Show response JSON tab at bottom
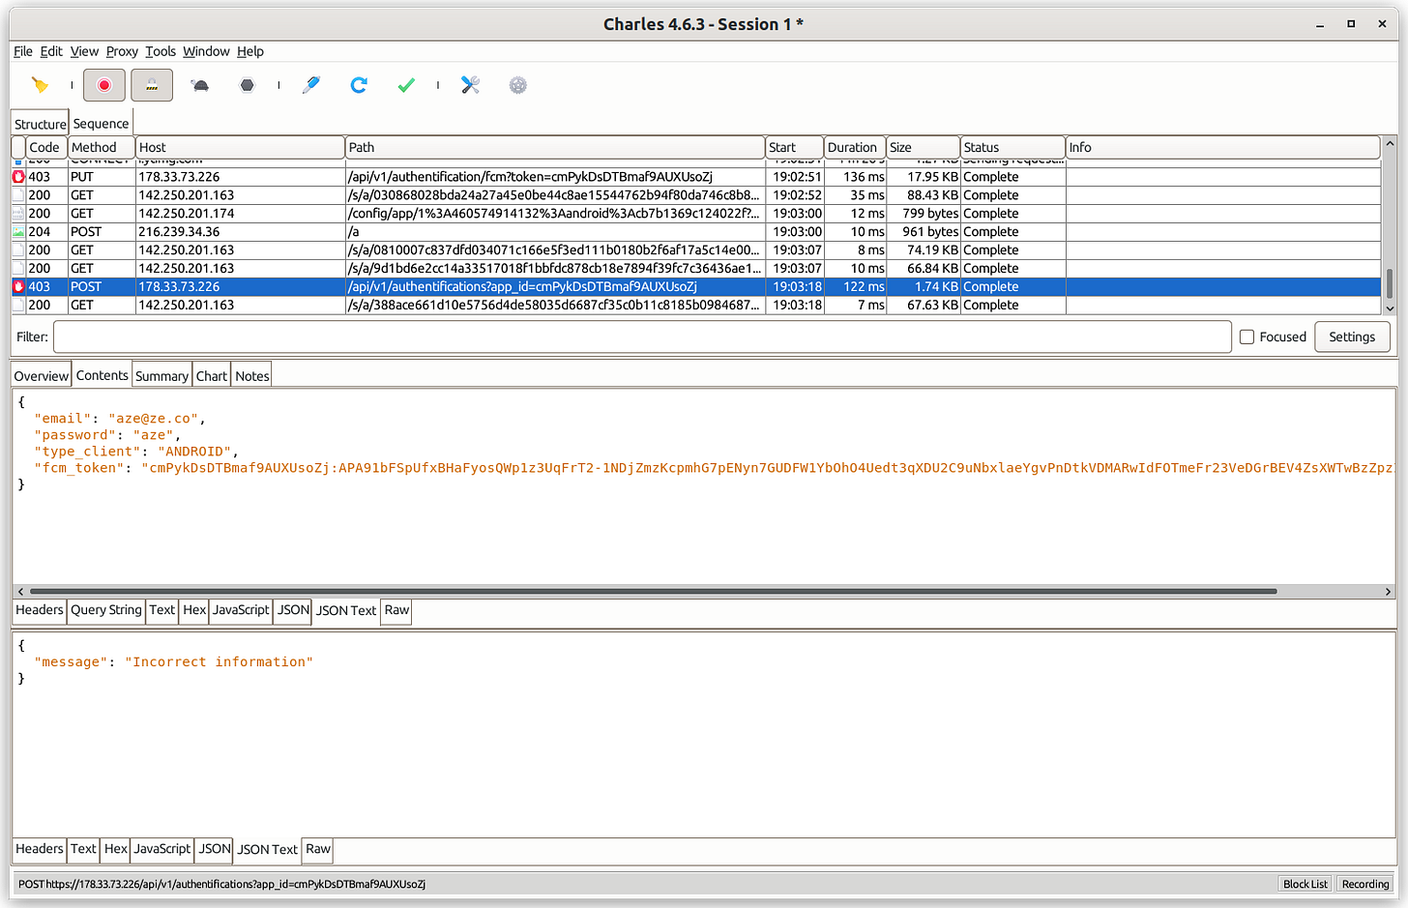1408x908 pixels. (x=215, y=848)
